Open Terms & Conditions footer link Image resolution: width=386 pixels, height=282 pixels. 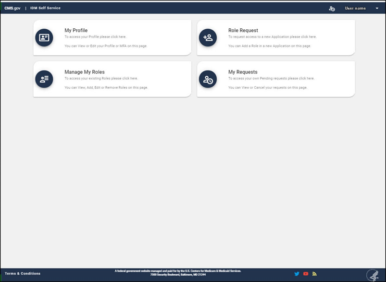click(x=23, y=274)
